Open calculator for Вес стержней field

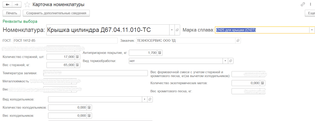click(x=77, y=65)
